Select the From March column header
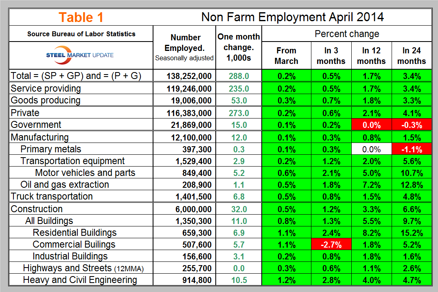438x292 pixels. point(286,56)
